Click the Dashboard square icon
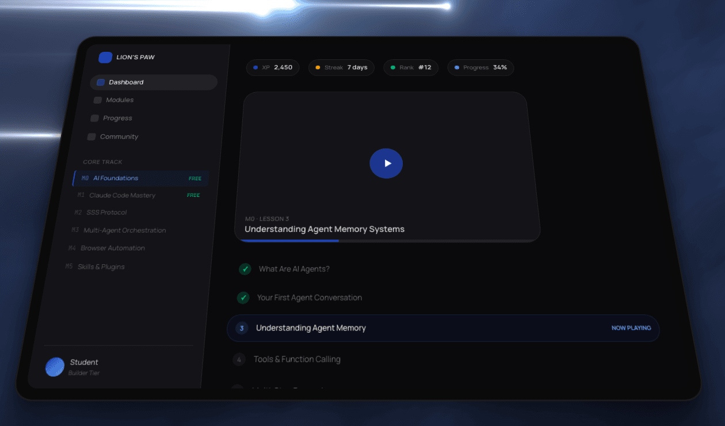 (x=101, y=82)
